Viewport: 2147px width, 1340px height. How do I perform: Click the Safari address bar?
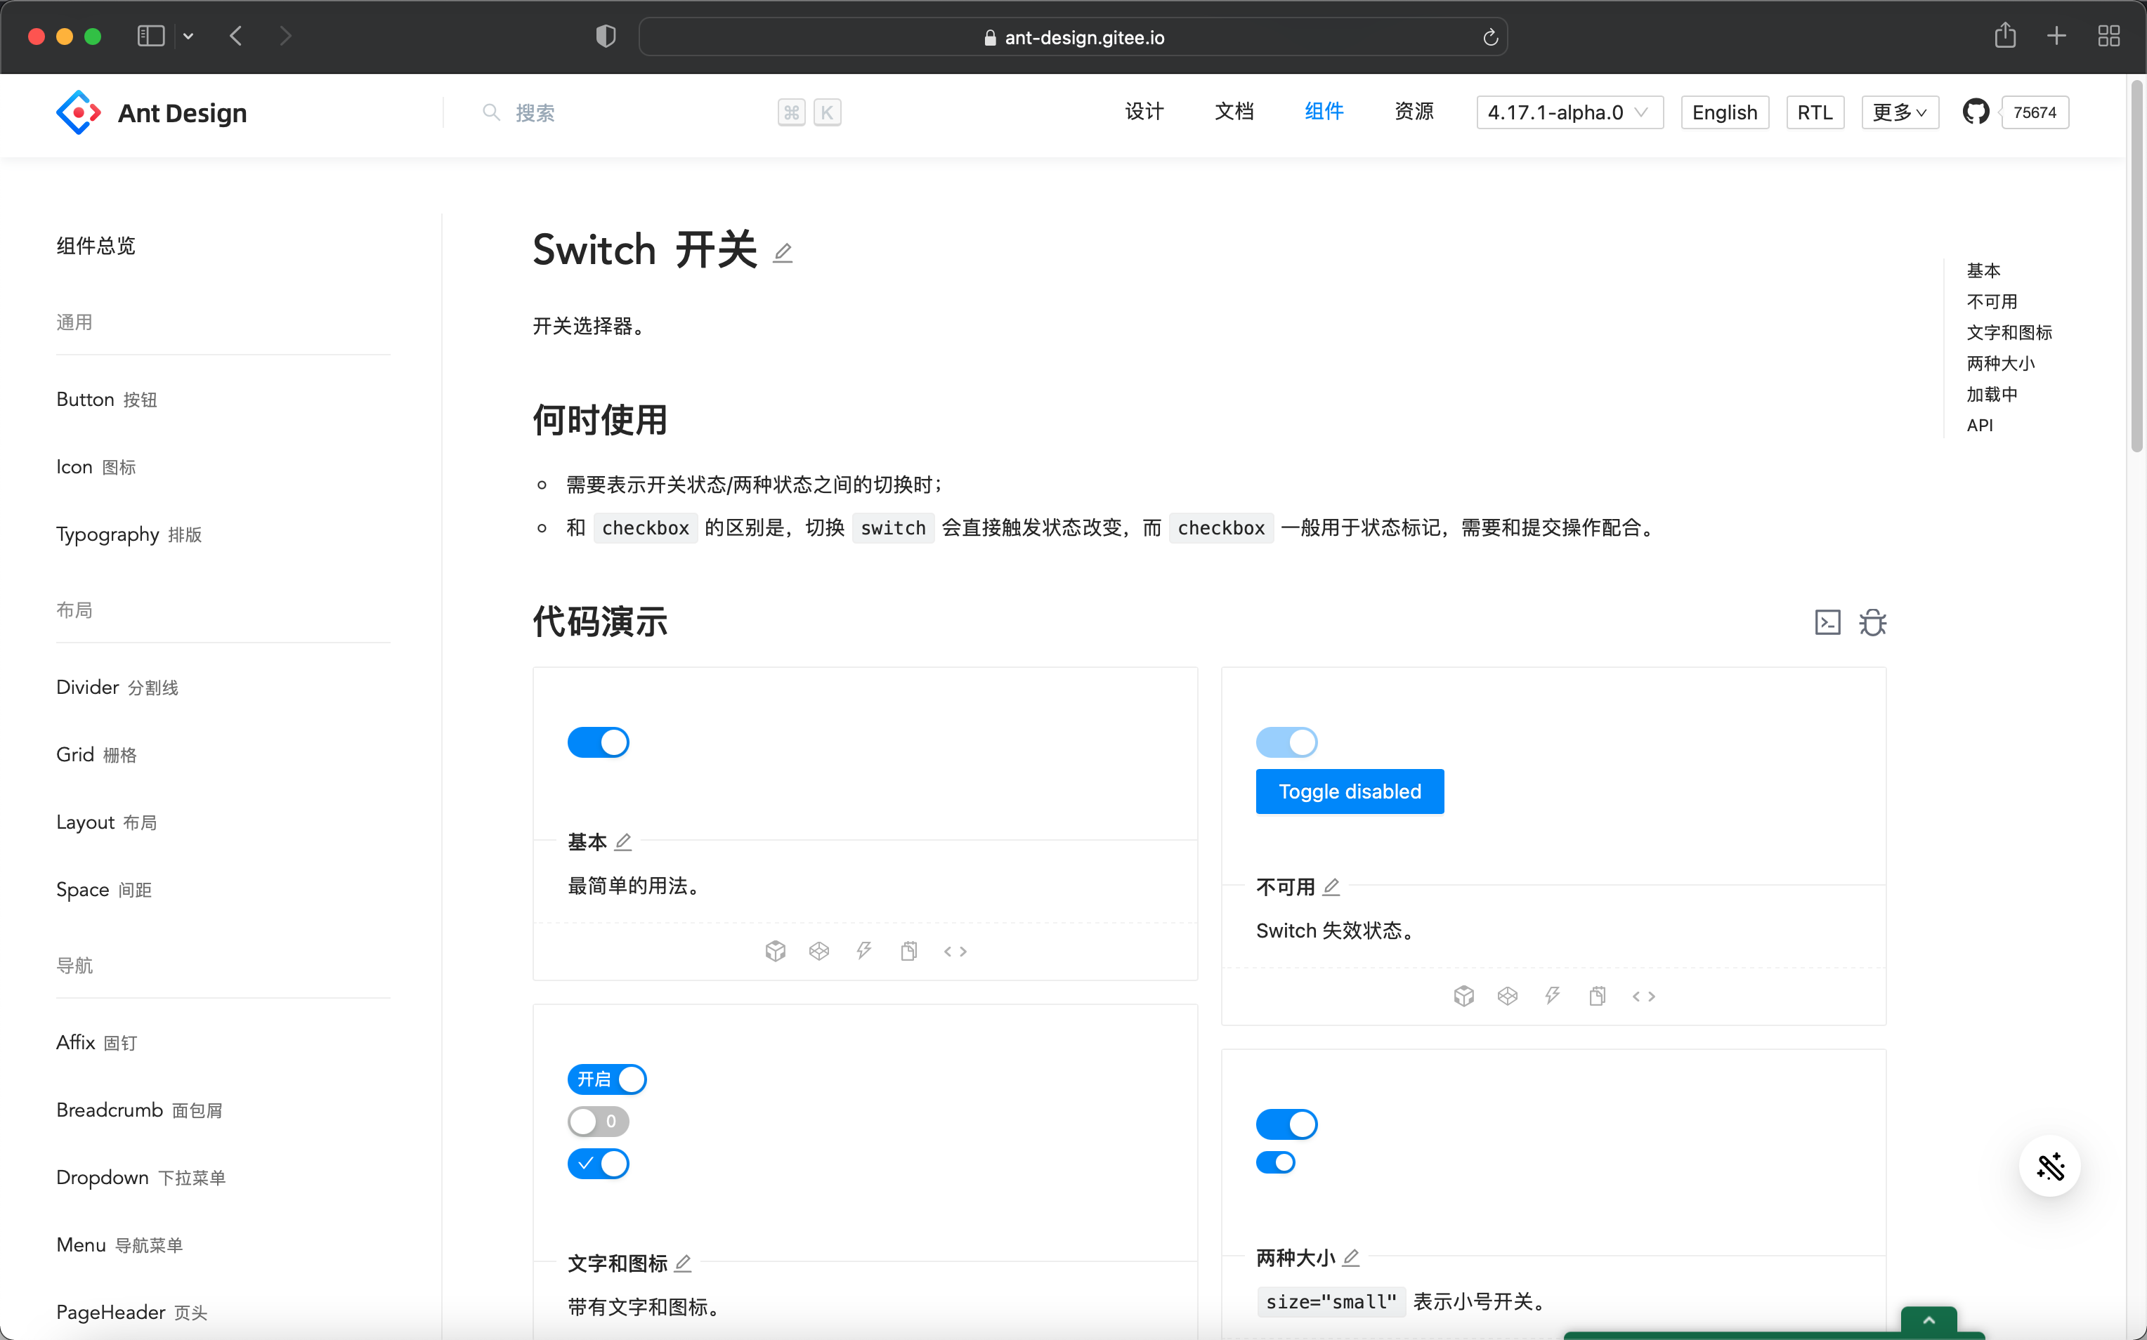tap(1073, 37)
